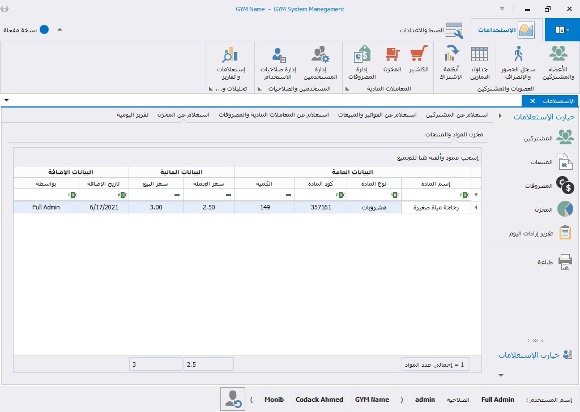Screen dimensions: 580x412
Task: Click خيارات الإستعلامات bottom navigation group
Action: (535, 355)
